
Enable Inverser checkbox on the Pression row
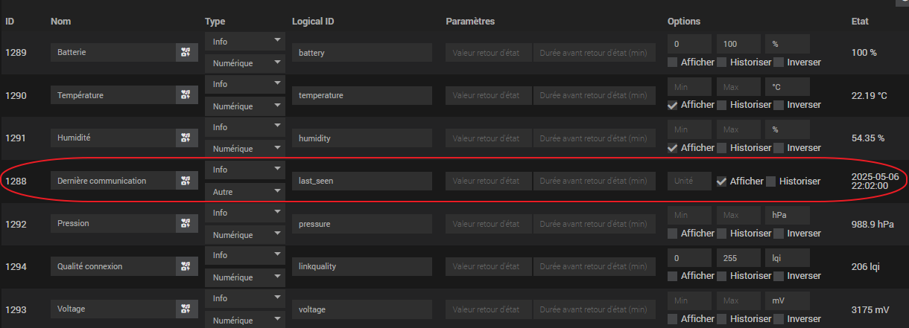pos(779,233)
